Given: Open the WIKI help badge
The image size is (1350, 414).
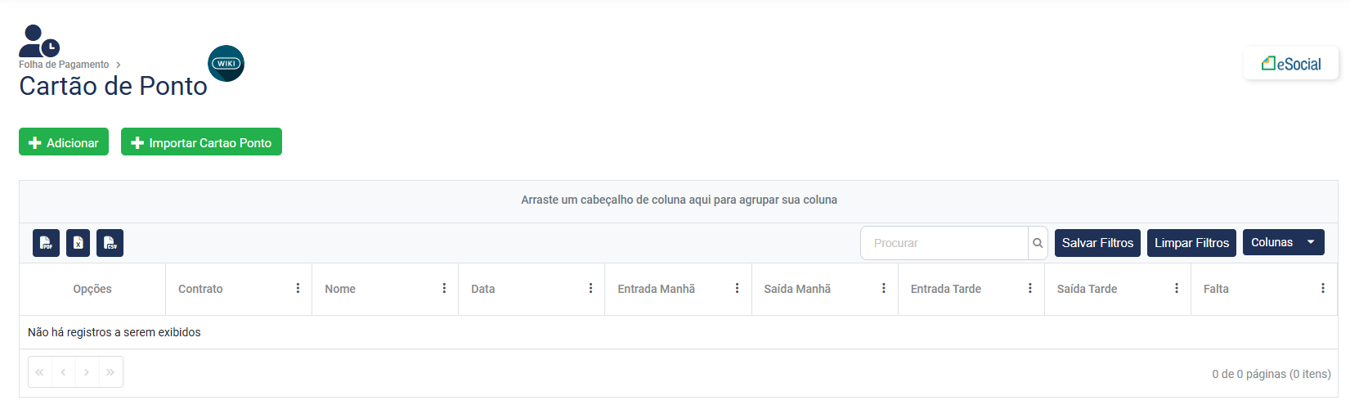Looking at the screenshot, I should pos(226,64).
